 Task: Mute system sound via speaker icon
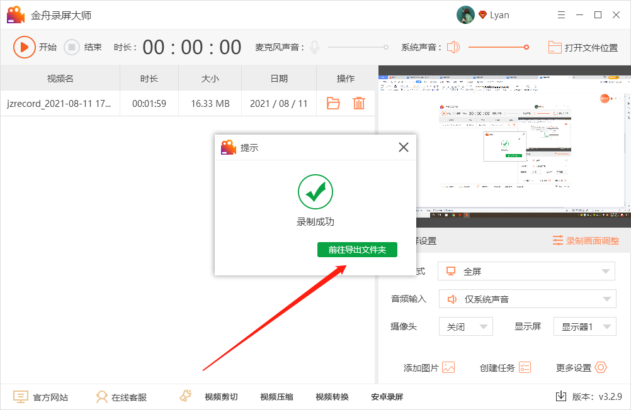[453, 47]
